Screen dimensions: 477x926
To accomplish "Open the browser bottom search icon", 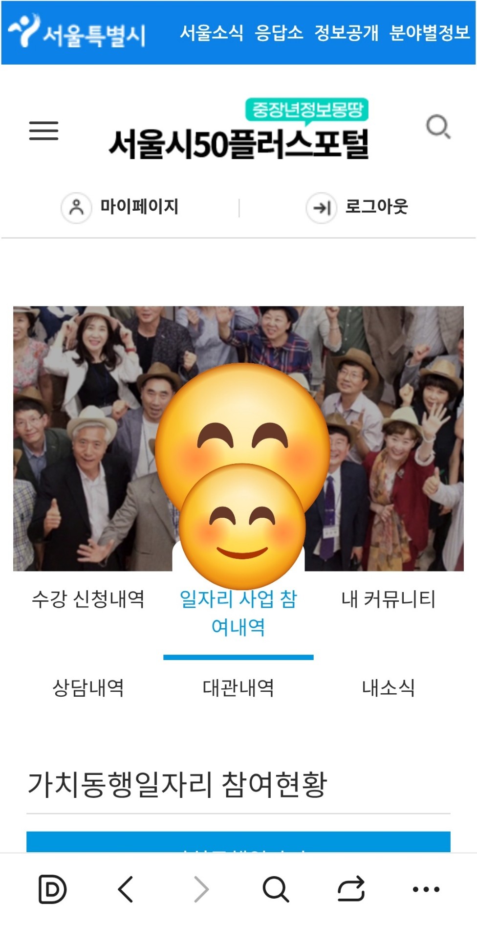I will 276,889.
